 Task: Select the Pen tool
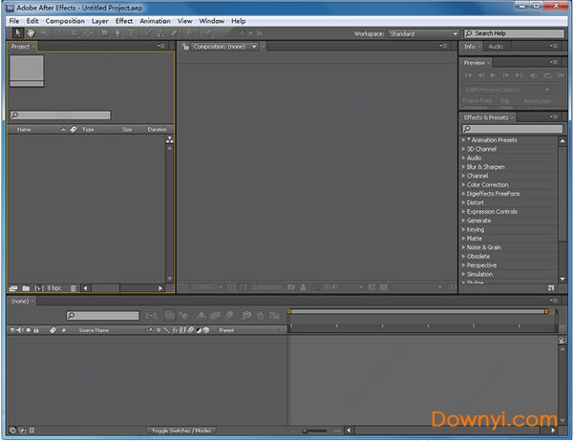click(117, 33)
